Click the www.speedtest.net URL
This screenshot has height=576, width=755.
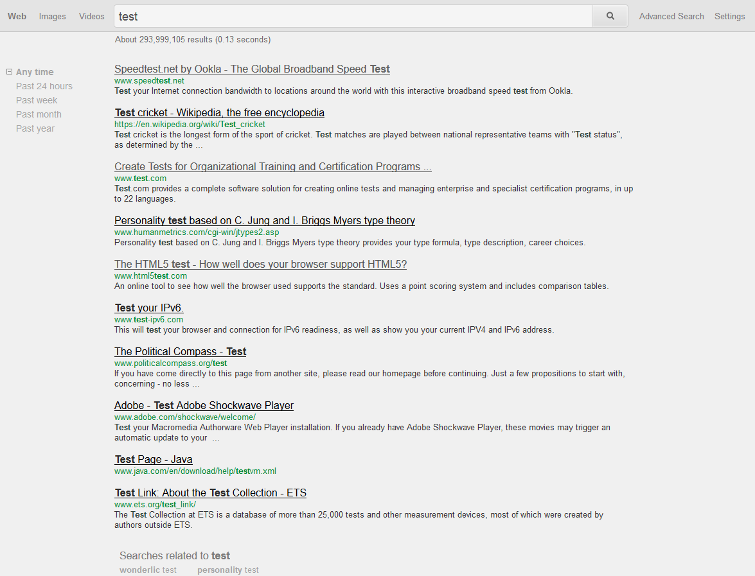[x=149, y=81]
